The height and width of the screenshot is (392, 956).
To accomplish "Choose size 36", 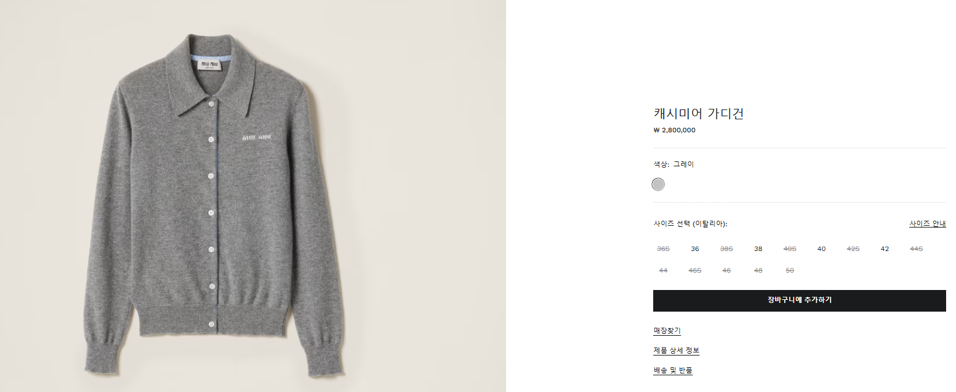I will tap(695, 249).
